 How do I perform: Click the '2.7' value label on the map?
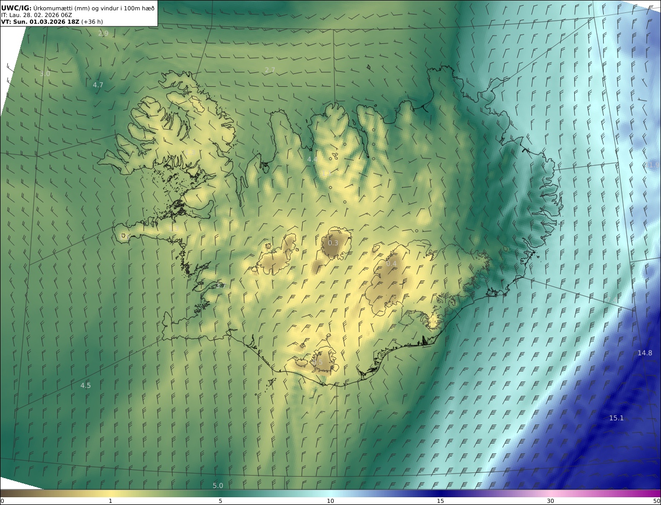270,70
